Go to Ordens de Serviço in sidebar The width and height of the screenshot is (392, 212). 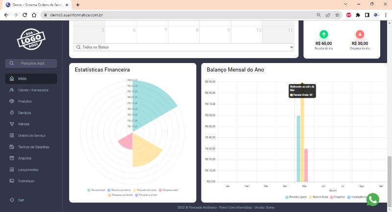31,135
